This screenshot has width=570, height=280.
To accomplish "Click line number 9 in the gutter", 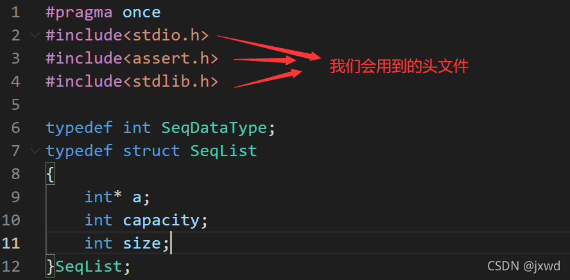I will point(15,197).
